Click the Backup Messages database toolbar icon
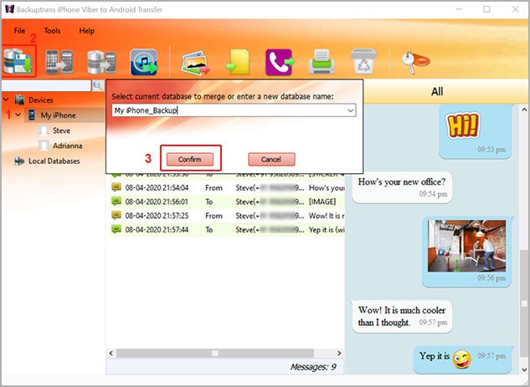Viewport: 530px width, 387px height. [x=18, y=61]
